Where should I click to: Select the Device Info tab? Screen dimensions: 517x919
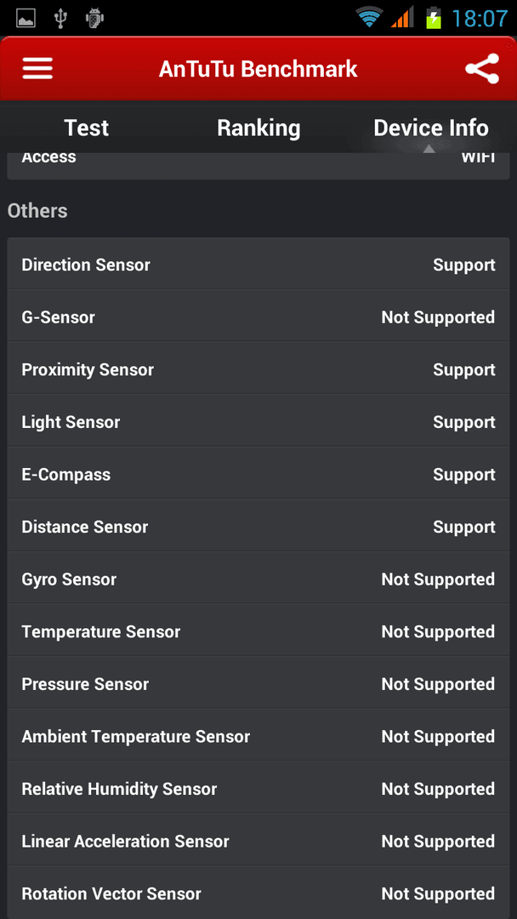[x=431, y=127]
